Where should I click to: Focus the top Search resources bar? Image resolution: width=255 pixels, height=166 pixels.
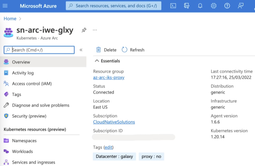tap(113, 6)
